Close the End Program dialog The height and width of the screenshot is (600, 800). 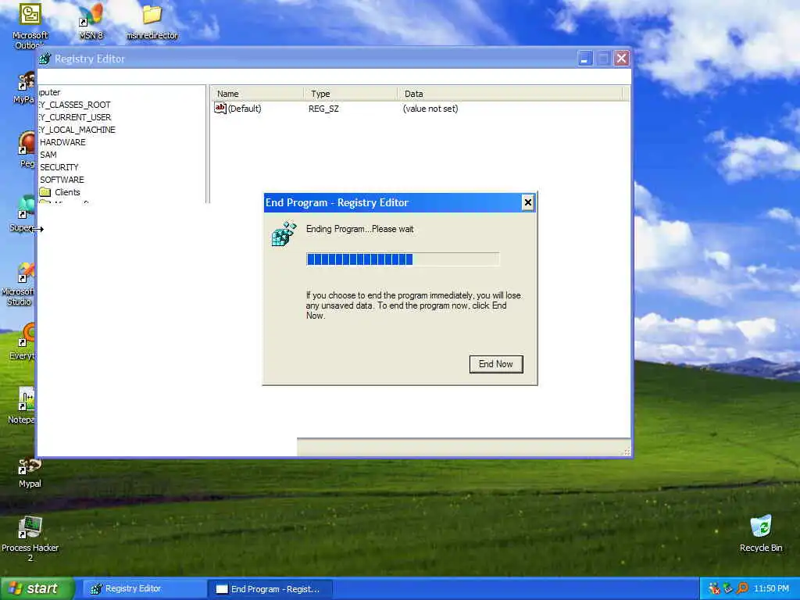pyautogui.click(x=527, y=202)
